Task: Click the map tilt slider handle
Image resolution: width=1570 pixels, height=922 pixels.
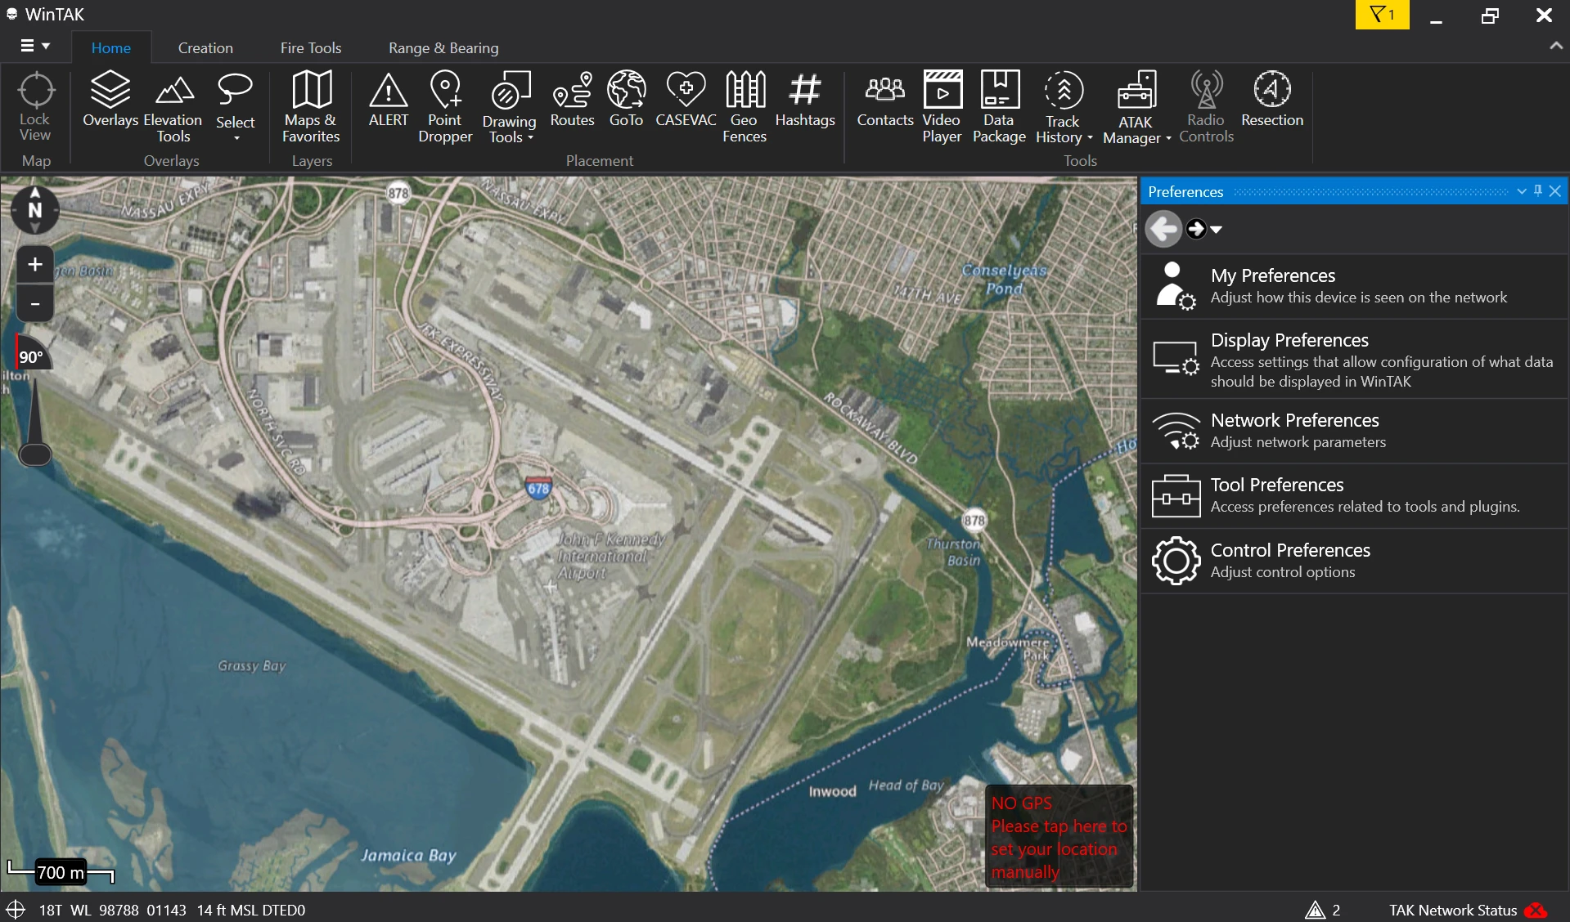Action: [x=35, y=454]
